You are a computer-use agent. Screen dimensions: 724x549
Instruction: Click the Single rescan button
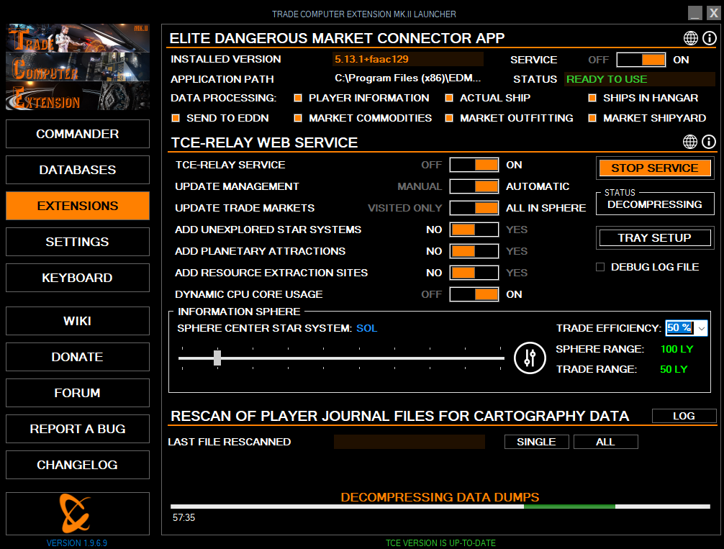(537, 442)
